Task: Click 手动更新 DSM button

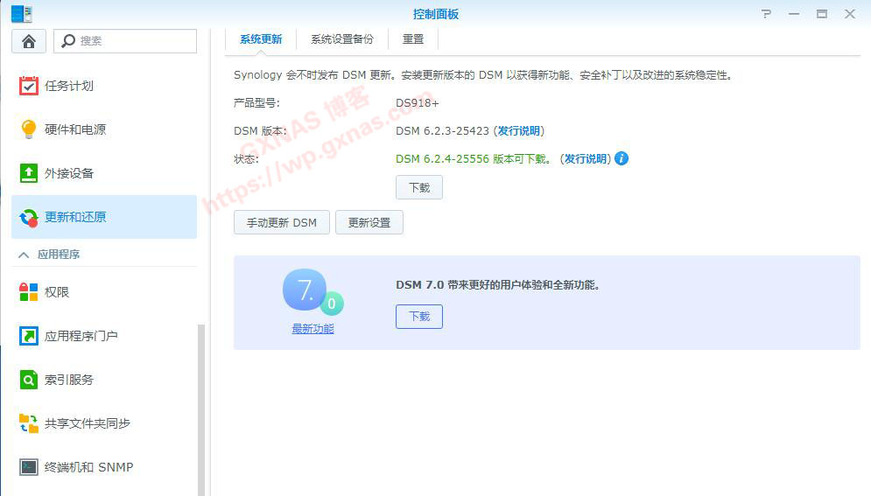Action: tap(281, 223)
